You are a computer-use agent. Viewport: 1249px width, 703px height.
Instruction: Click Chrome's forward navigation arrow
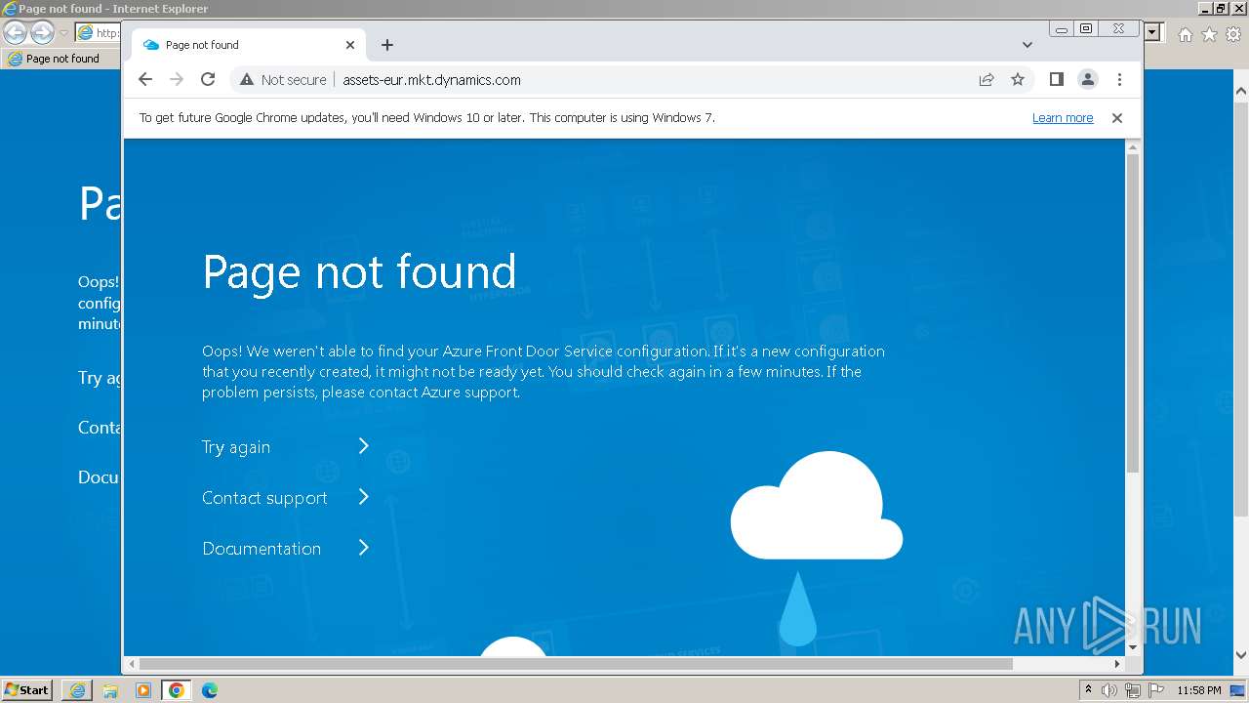click(177, 80)
